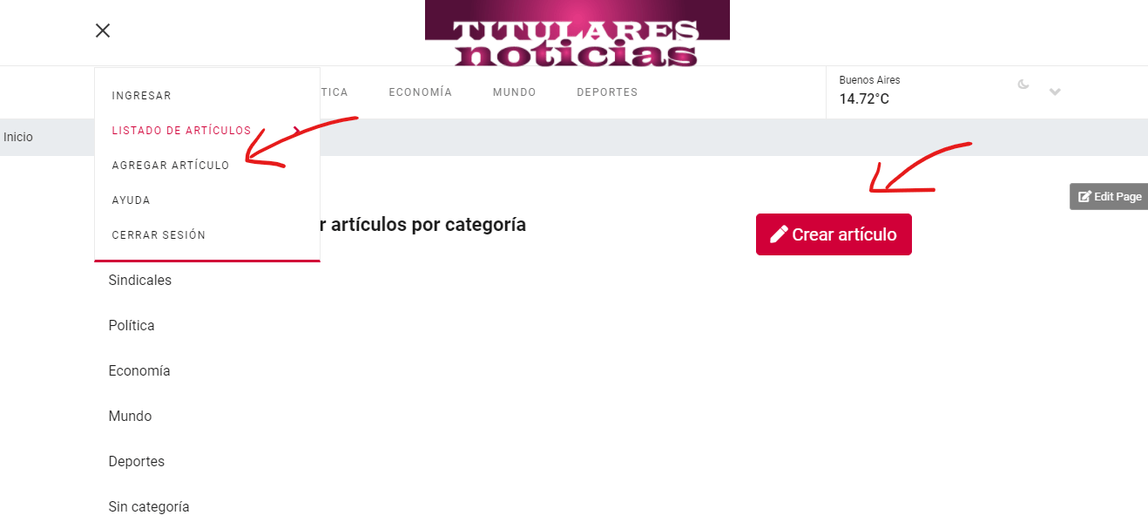Filter articles by the Sindicales category

point(140,281)
